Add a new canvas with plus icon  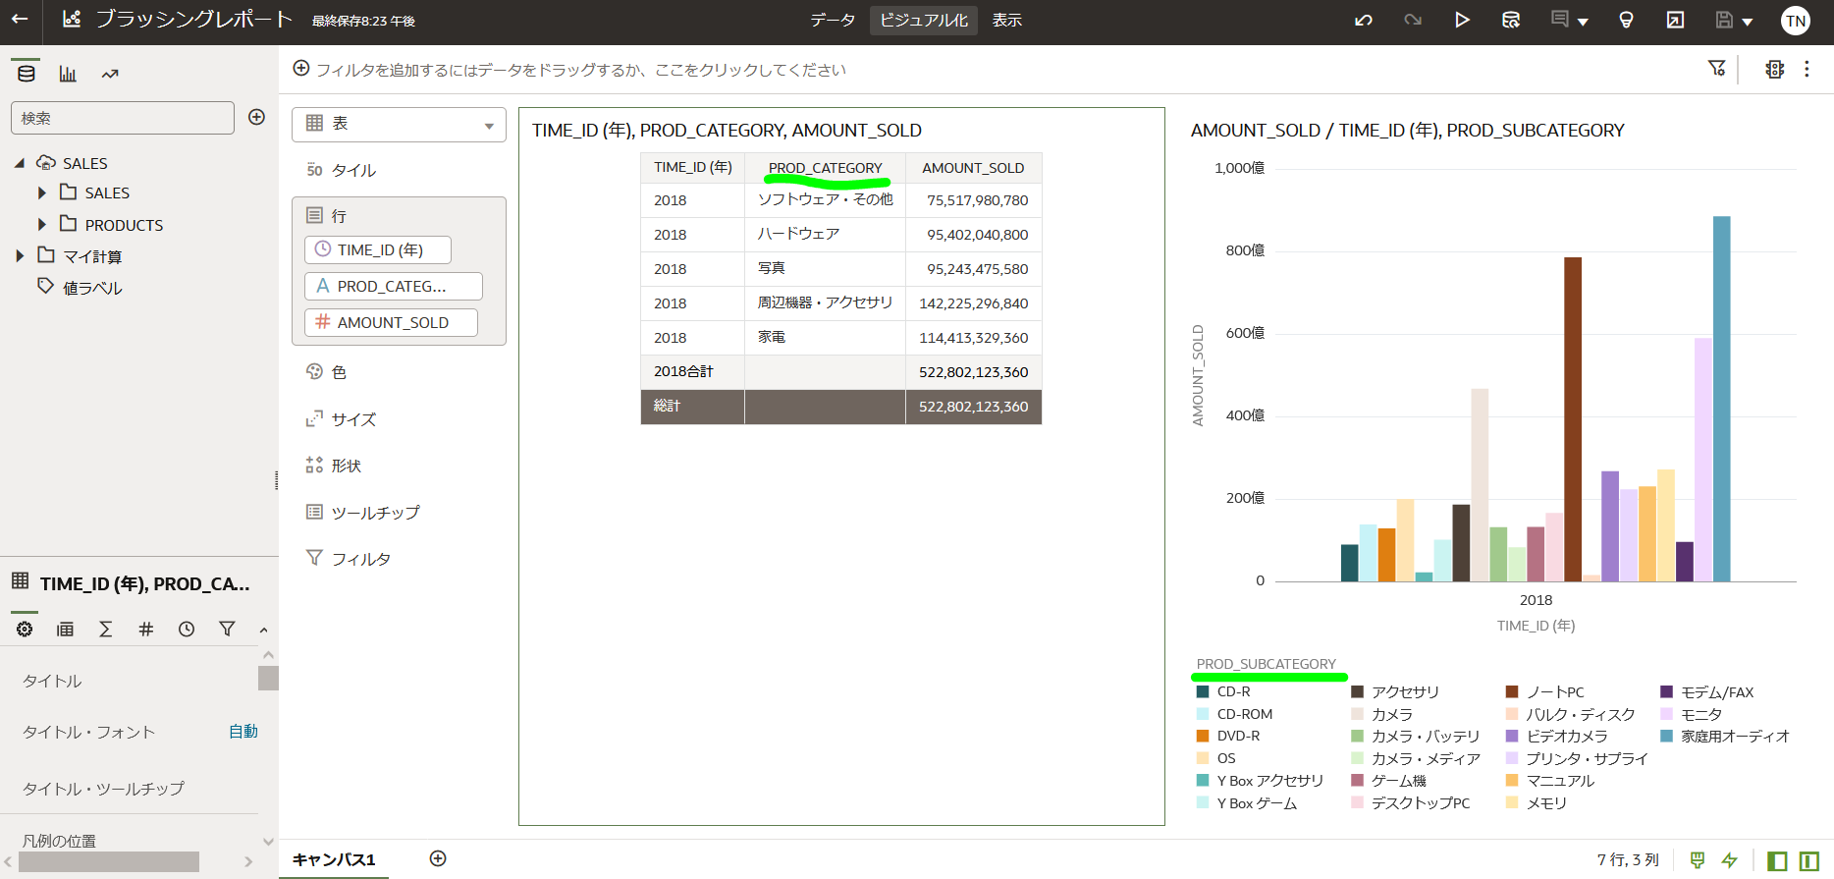point(438,858)
